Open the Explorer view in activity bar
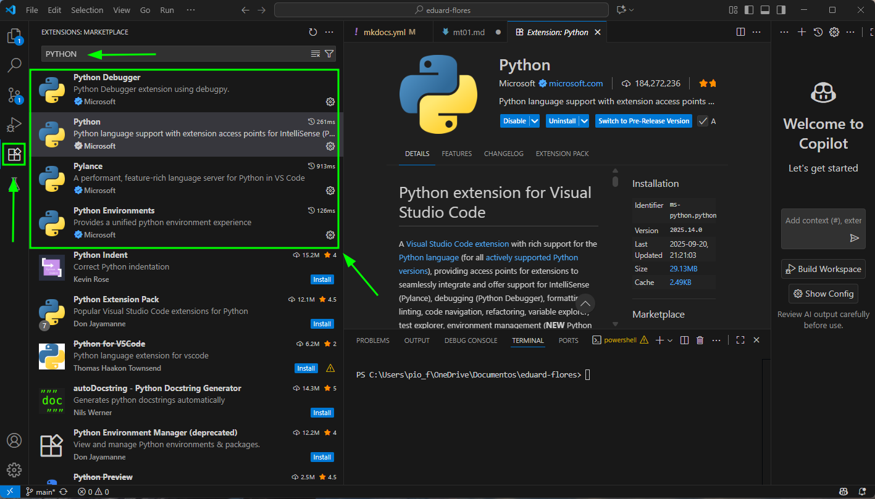 [x=14, y=36]
